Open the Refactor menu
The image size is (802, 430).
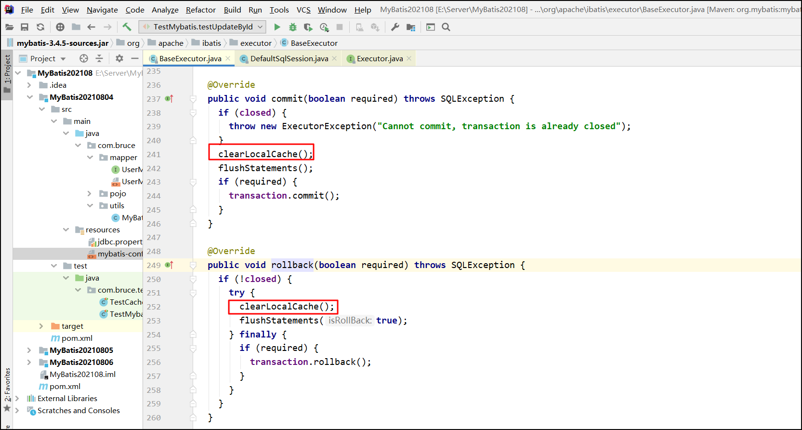[x=201, y=10]
